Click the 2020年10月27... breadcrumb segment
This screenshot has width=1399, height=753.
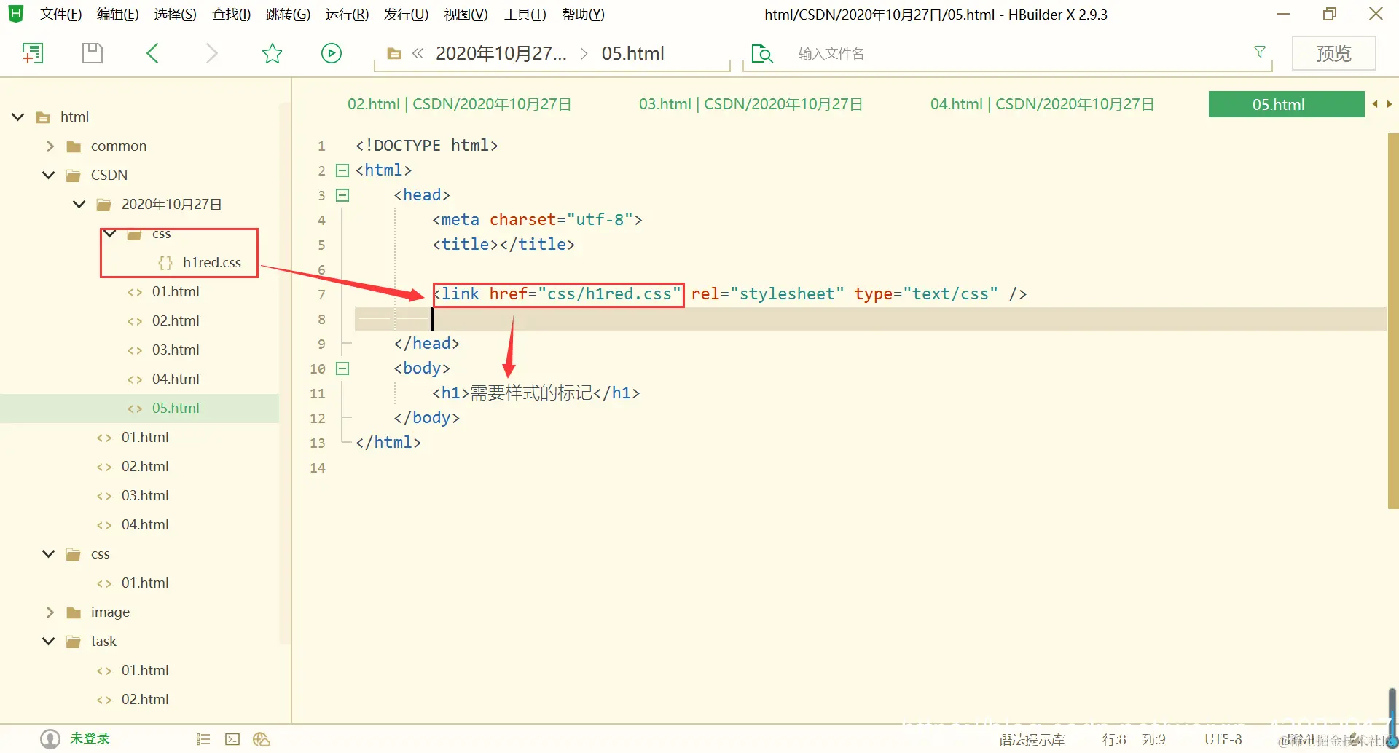pos(501,53)
